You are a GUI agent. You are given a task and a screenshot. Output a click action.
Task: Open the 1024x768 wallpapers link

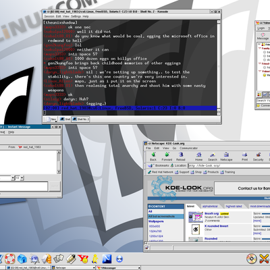[x=155, y=232]
